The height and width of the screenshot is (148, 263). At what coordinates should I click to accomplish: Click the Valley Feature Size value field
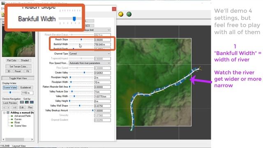click(x=102, y=92)
